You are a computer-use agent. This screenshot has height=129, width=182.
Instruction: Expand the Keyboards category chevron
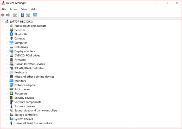7,72
